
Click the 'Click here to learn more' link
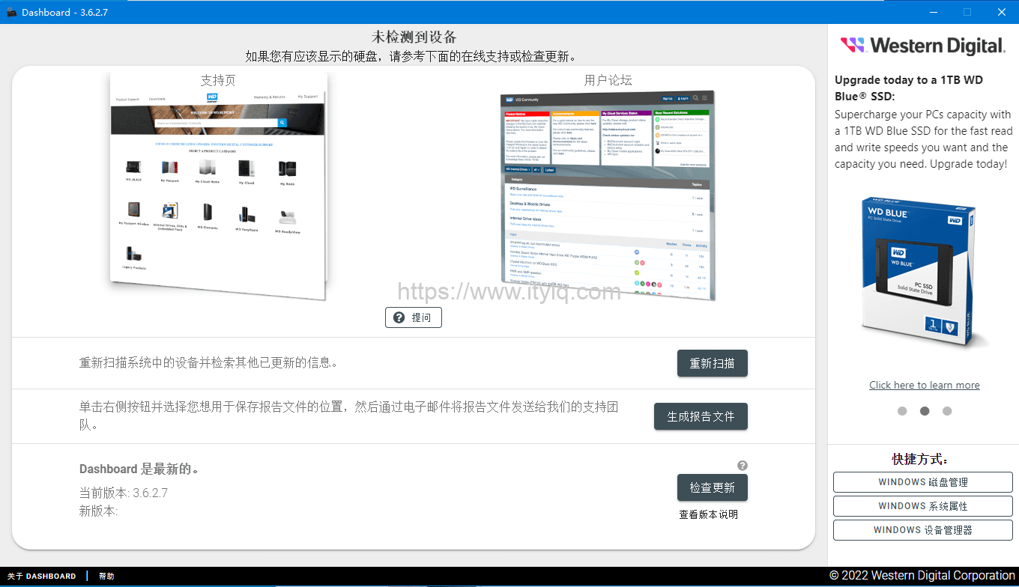(924, 385)
